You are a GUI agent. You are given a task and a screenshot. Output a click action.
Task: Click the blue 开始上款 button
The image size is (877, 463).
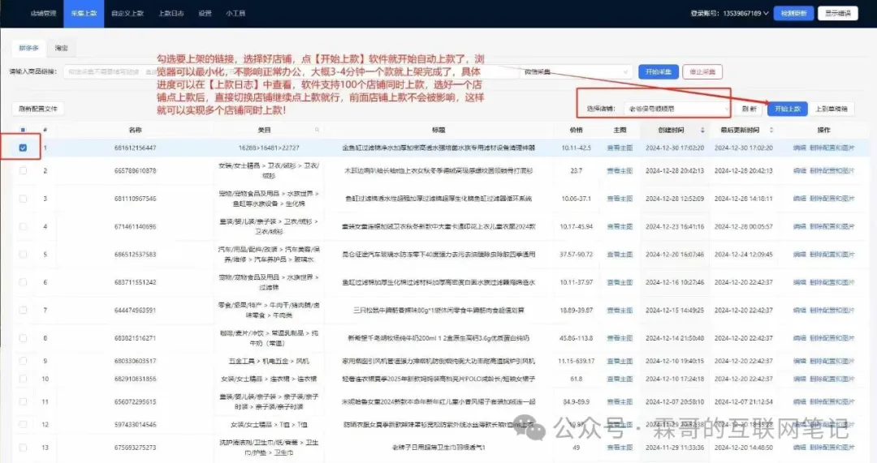coord(787,108)
